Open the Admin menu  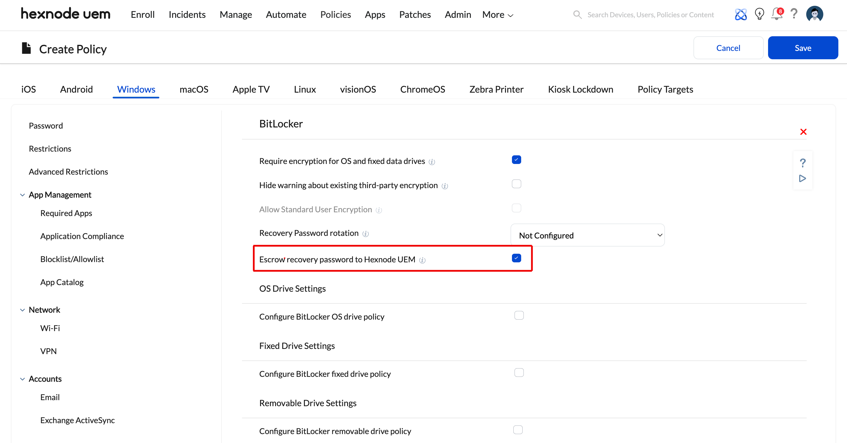[x=458, y=14]
